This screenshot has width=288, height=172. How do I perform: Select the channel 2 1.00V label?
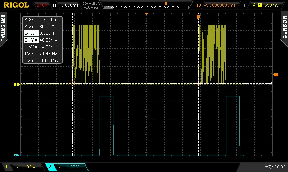(73, 167)
